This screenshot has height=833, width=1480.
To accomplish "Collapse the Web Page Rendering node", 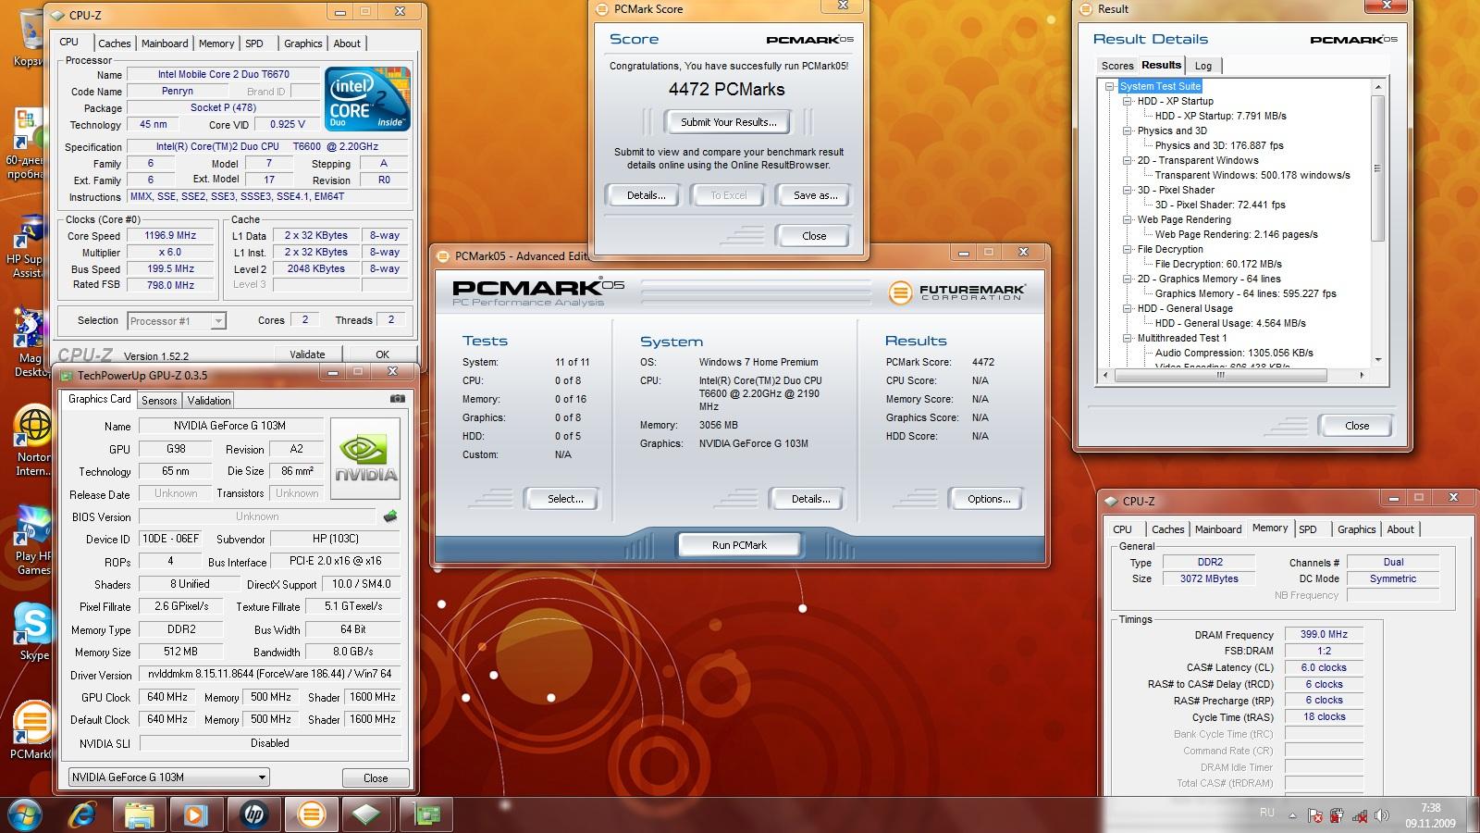I will pyautogui.click(x=1128, y=219).
